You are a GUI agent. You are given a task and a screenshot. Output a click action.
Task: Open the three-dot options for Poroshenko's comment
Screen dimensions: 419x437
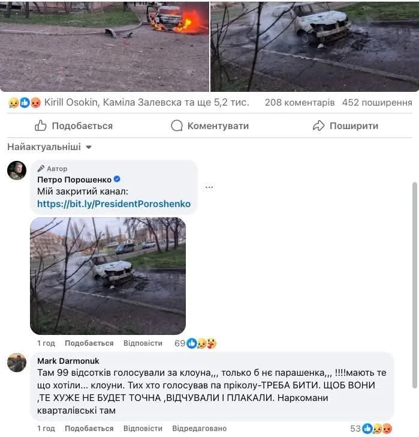coord(209,187)
